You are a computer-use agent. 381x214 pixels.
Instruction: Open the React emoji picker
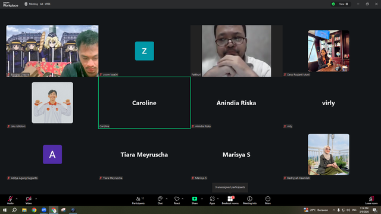tap(177, 200)
